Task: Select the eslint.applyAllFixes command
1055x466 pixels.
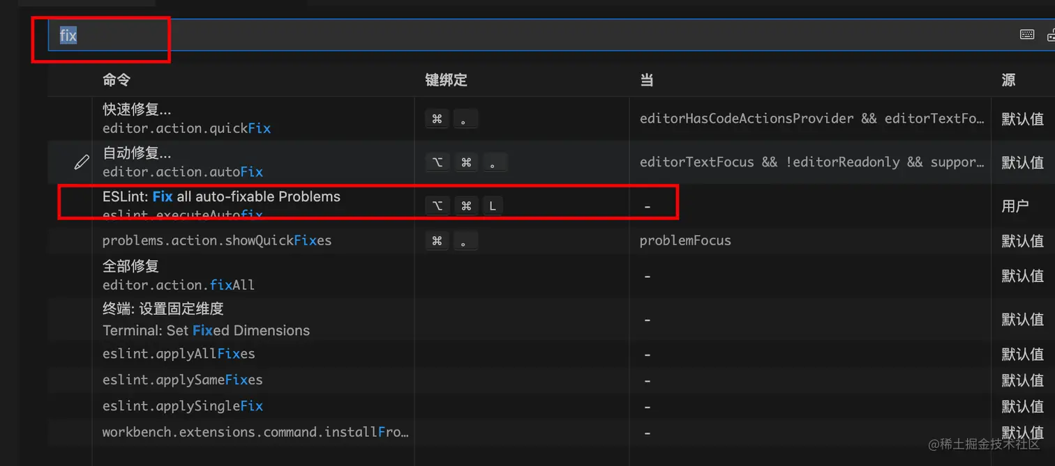Action: coord(179,354)
